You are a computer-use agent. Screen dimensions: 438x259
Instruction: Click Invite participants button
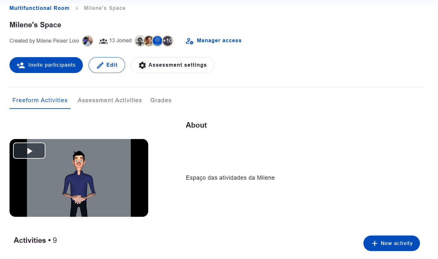click(x=46, y=65)
